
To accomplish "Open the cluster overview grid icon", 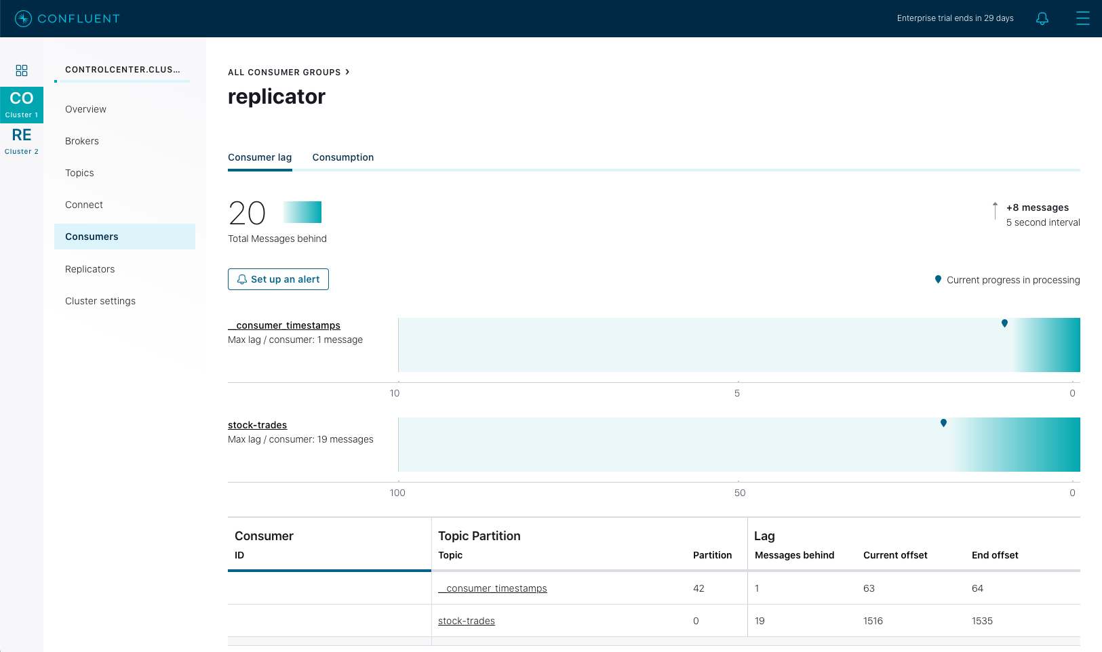I will pos(22,70).
